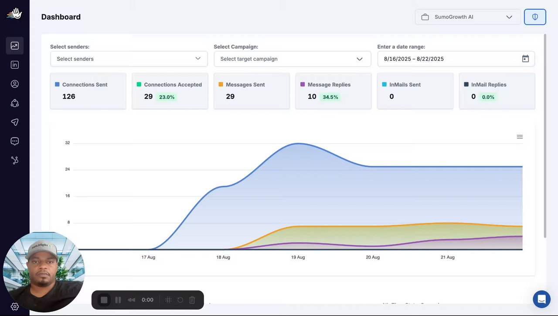Toggle the Message Replies series card
This screenshot has width=558, height=316.
pos(333,91)
